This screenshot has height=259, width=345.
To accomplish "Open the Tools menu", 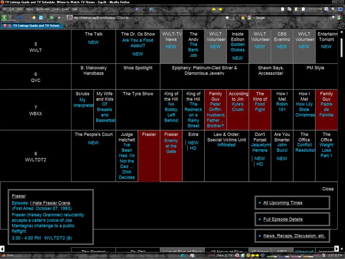I will point(56,9).
